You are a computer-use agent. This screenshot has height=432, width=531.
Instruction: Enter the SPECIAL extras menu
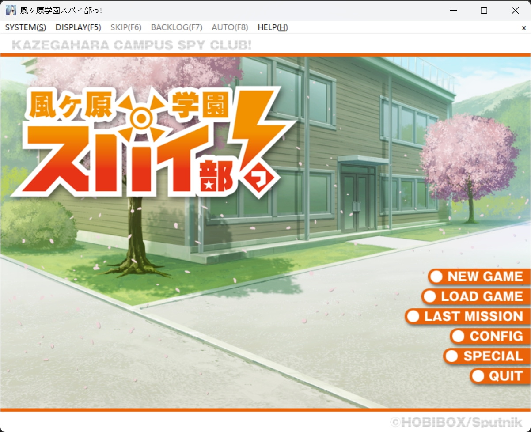point(487,356)
